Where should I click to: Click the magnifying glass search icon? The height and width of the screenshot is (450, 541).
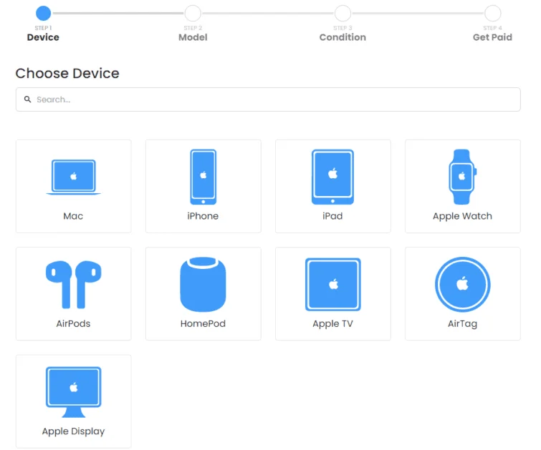coord(28,99)
